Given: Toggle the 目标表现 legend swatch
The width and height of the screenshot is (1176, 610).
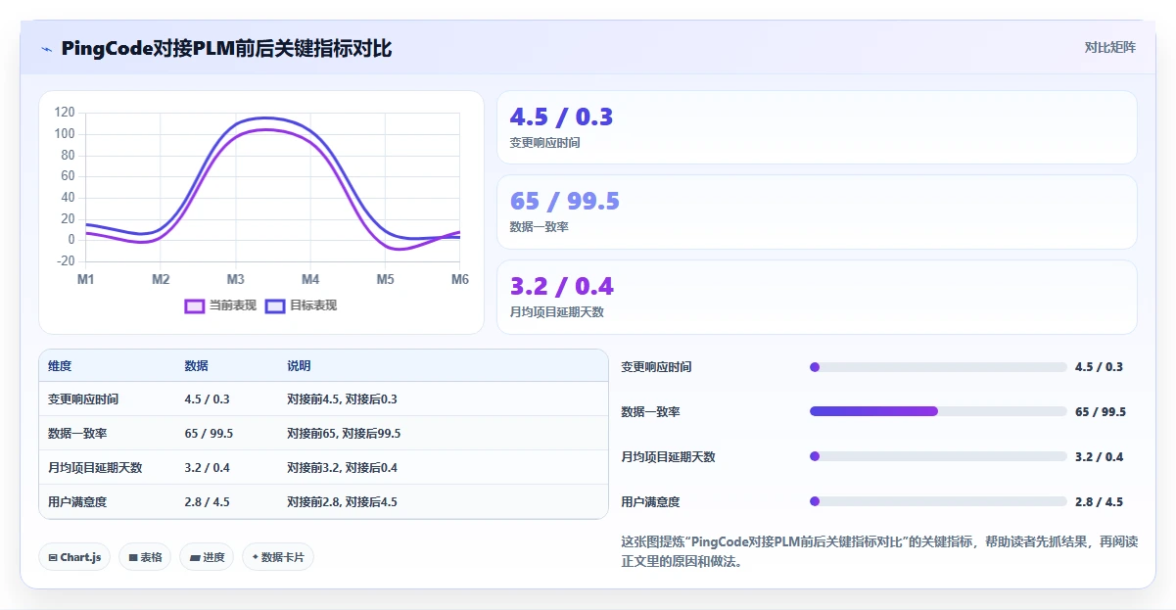Looking at the screenshot, I should [275, 305].
